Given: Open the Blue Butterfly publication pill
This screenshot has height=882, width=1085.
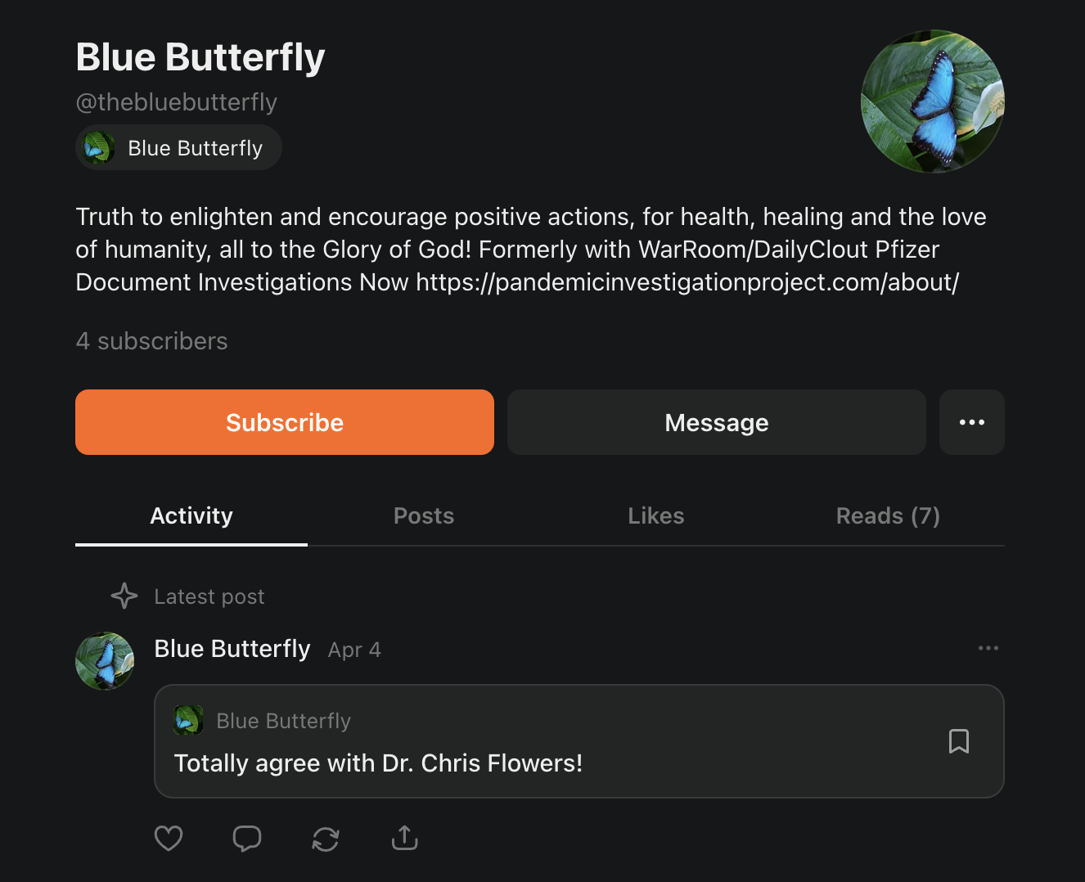Looking at the screenshot, I should pos(179,148).
